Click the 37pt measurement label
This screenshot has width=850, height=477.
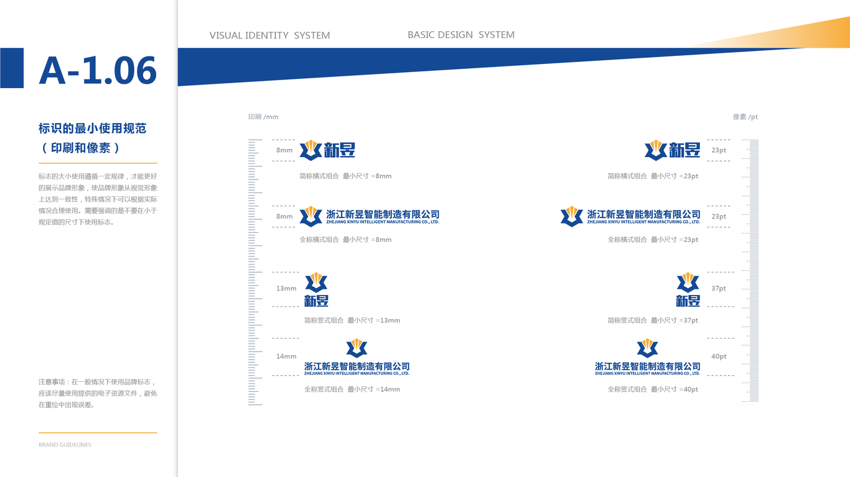[x=719, y=288]
